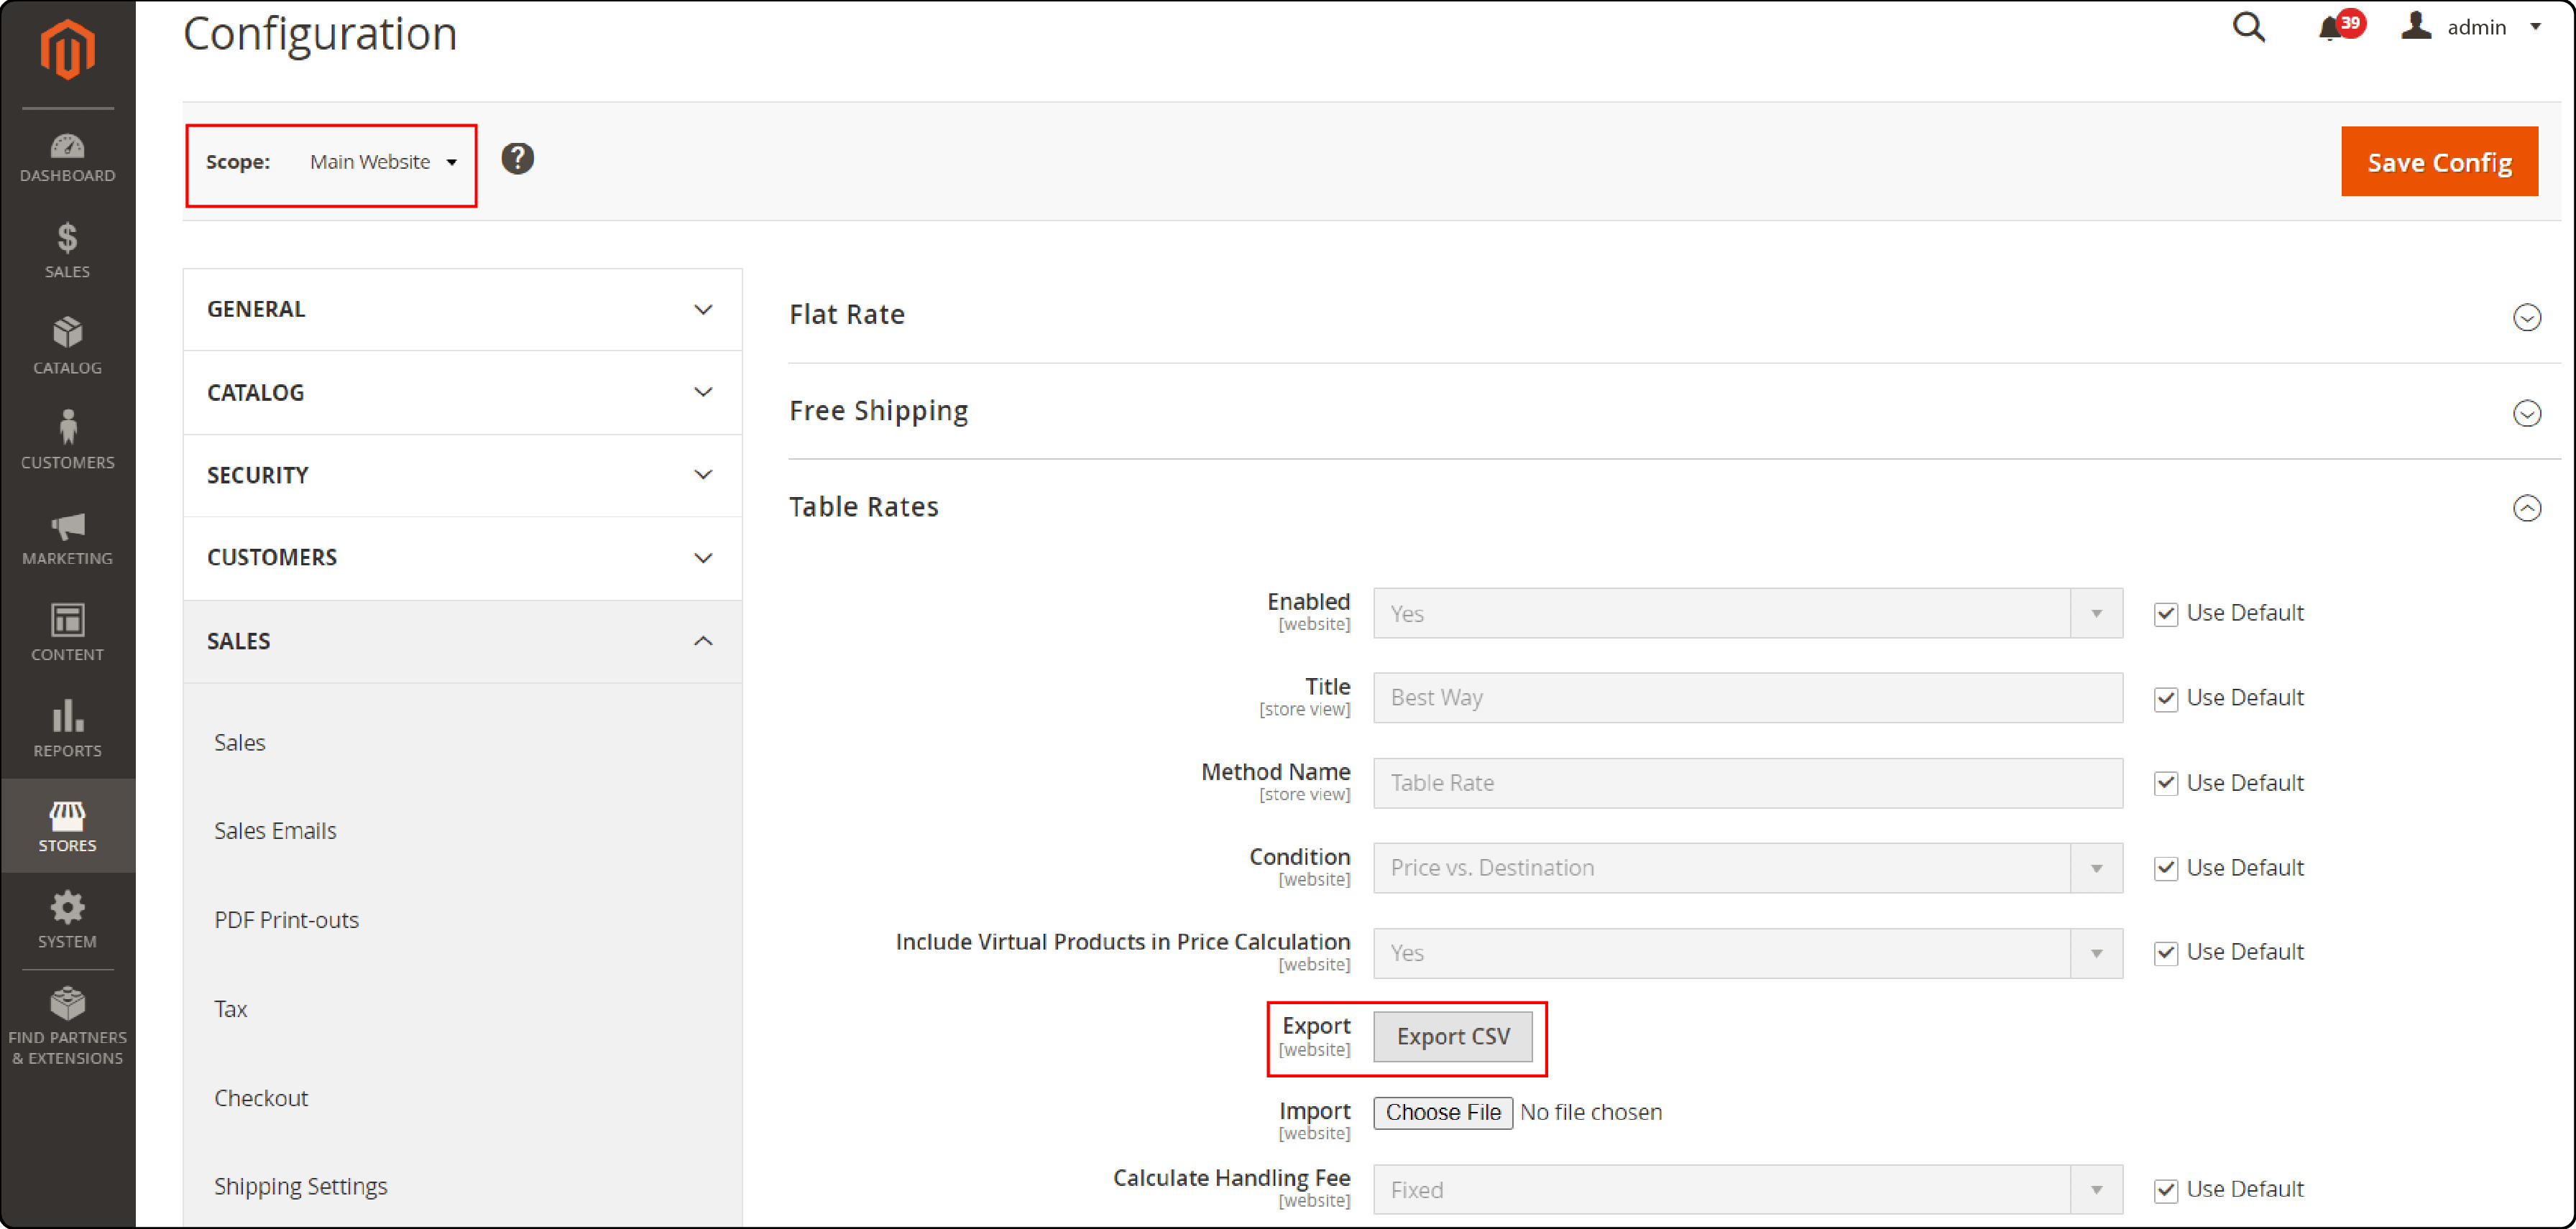Select the Tax menu item
The image size is (2576, 1229).
230,1009
